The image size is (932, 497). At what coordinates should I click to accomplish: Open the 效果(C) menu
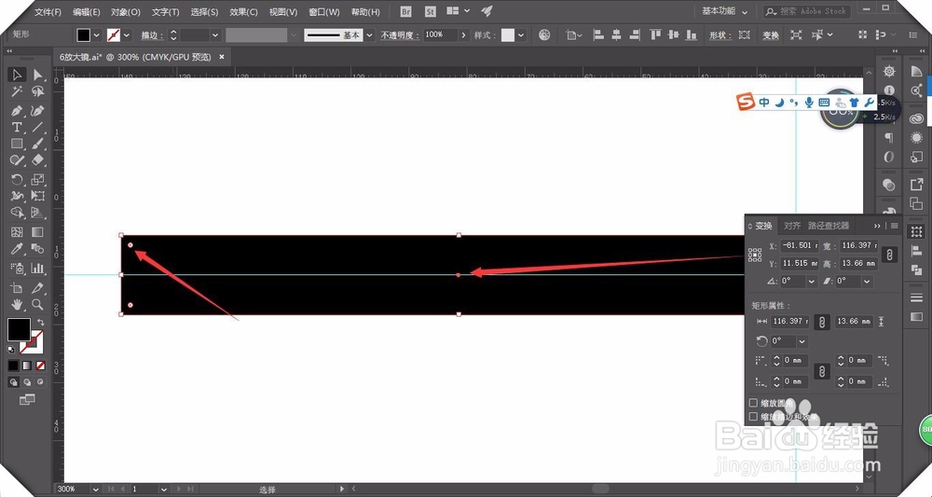[x=243, y=12]
